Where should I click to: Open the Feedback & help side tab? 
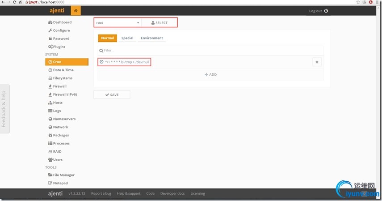click(4, 109)
